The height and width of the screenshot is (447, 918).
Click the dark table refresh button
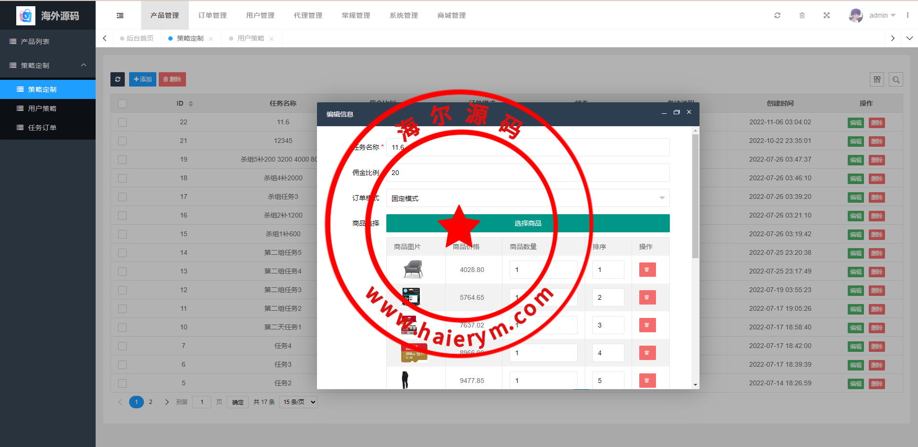pos(118,79)
